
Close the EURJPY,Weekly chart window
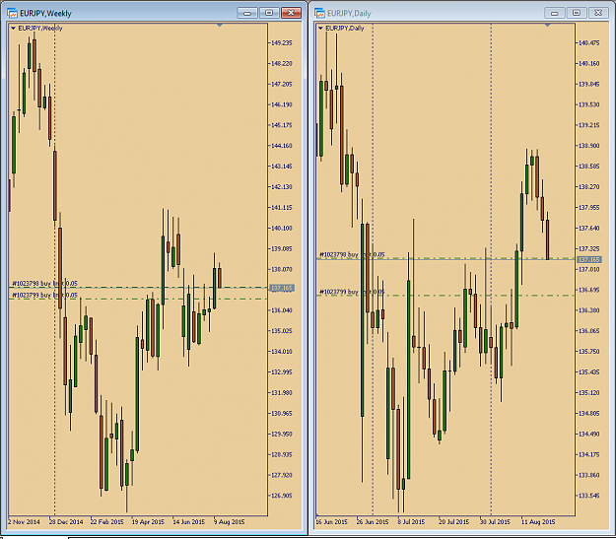(291, 13)
